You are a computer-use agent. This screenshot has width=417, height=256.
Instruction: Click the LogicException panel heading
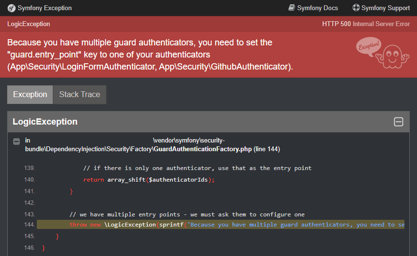point(45,122)
